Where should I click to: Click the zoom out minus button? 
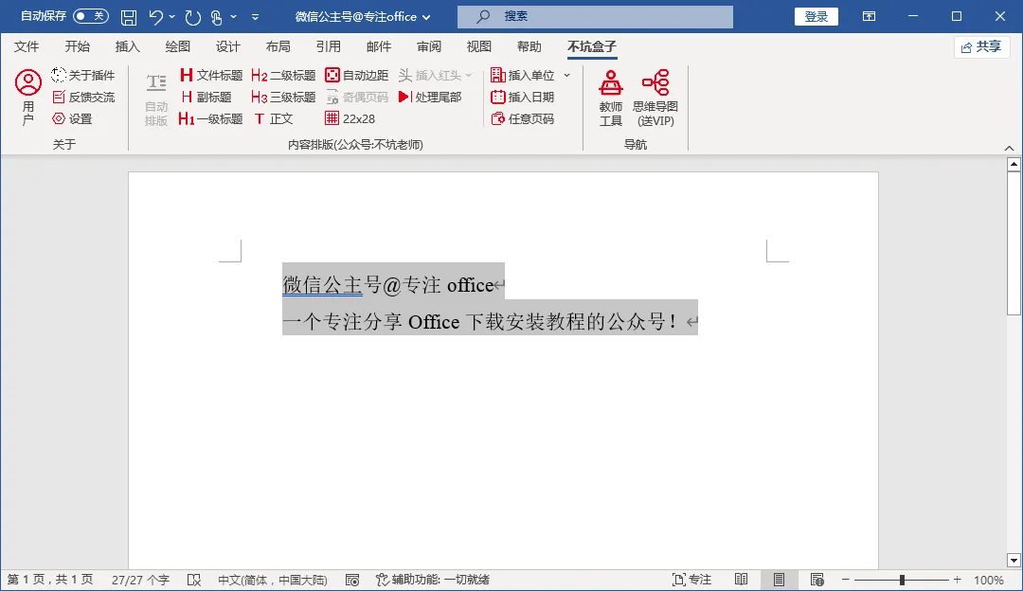tap(846, 580)
